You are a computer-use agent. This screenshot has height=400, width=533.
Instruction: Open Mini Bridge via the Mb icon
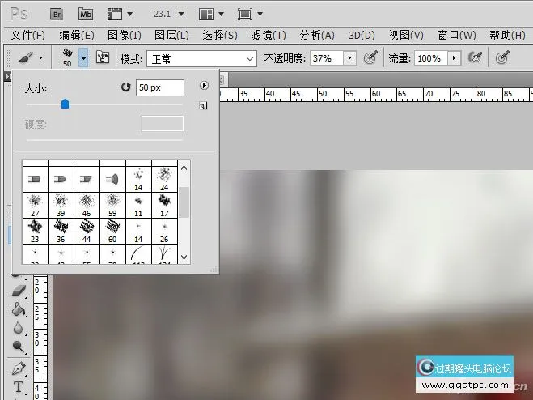coord(86,14)
